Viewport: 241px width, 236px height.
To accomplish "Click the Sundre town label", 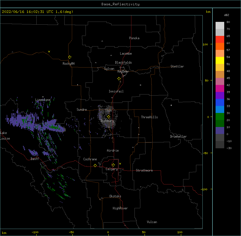I will tap(82, 110).
